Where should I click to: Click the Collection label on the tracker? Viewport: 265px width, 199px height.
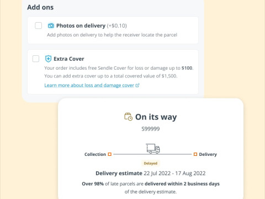point(95,154)
